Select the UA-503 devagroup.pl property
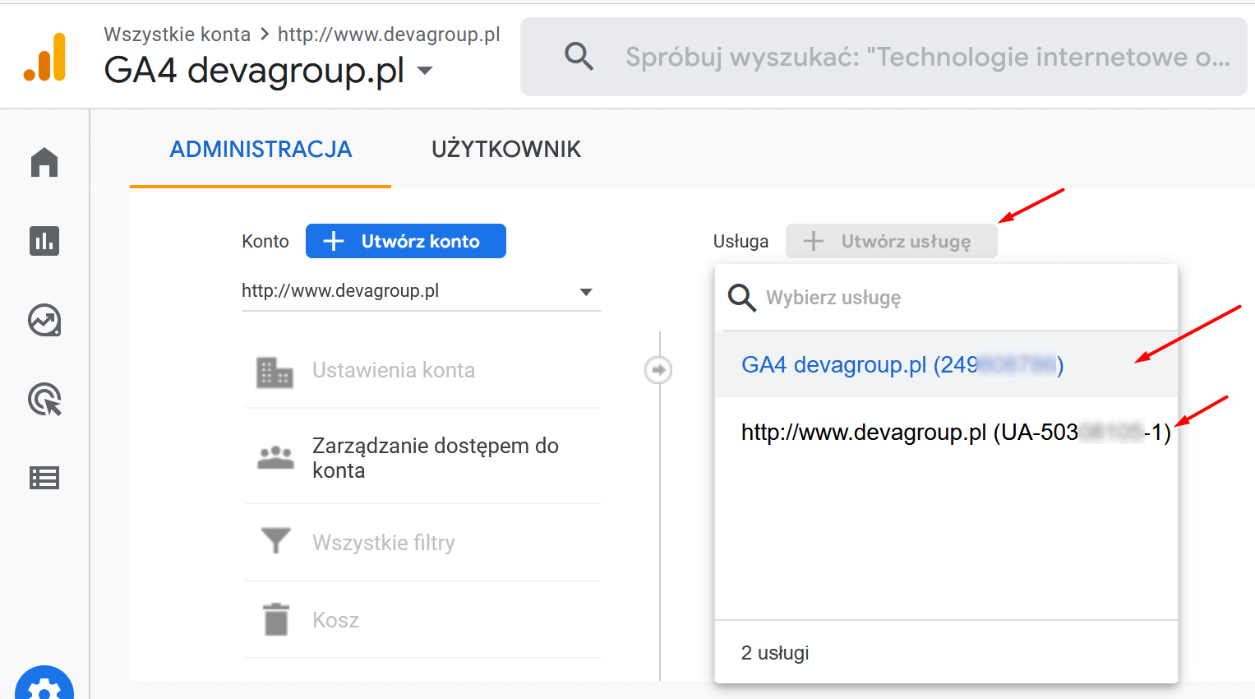 (x=946, y=432)
